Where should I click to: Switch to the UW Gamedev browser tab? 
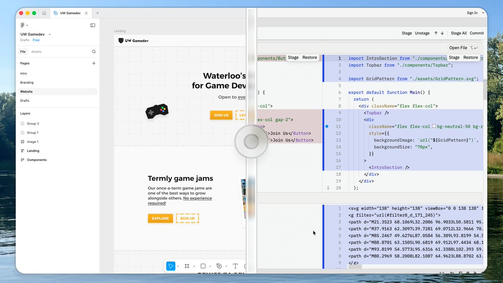point(70,13)
